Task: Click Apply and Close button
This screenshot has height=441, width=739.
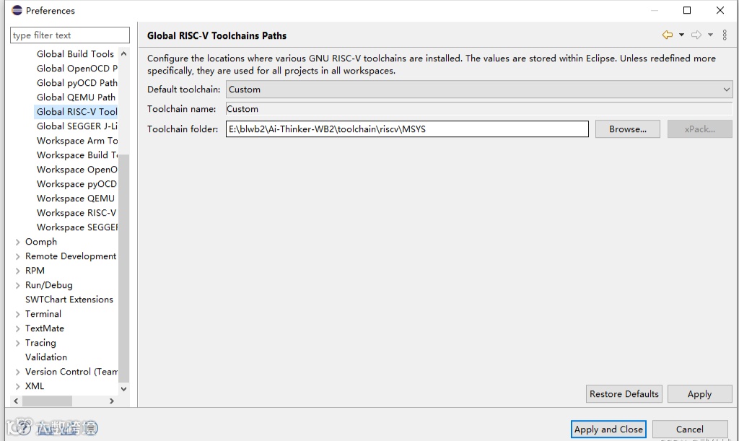Action: (608, 429)
